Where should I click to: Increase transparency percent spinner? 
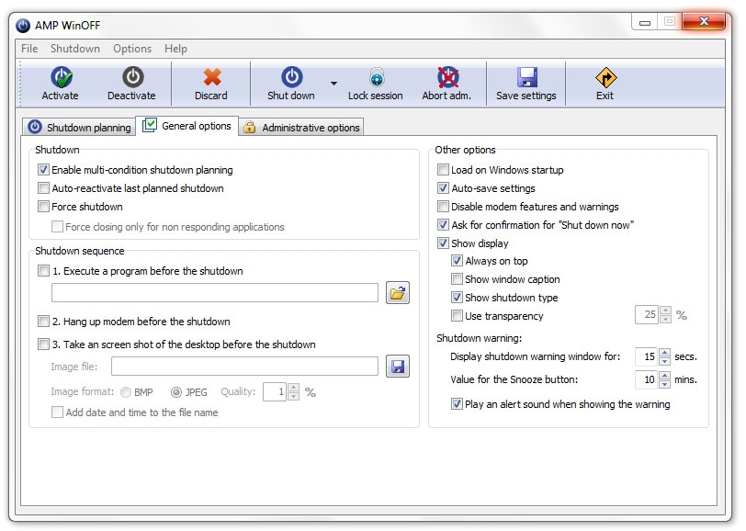665,311
